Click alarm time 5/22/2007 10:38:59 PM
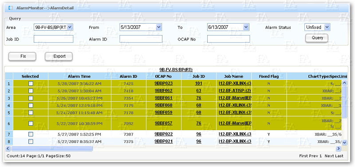 point(79,124)
